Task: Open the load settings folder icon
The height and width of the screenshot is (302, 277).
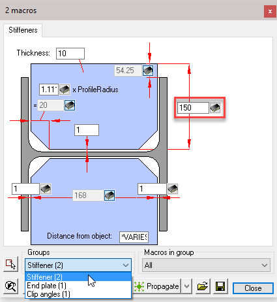Action: [203, 286]
